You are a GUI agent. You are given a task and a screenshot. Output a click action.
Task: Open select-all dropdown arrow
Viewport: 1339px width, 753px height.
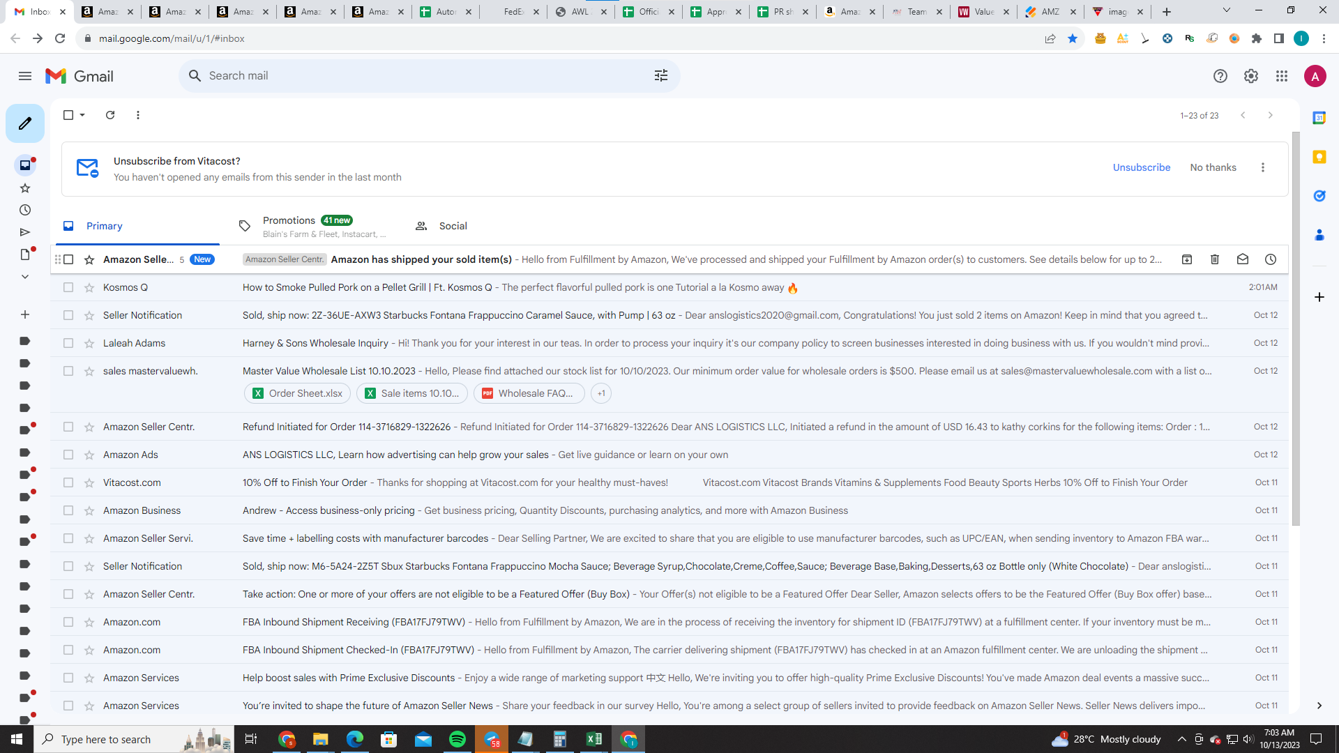point(82,115)
